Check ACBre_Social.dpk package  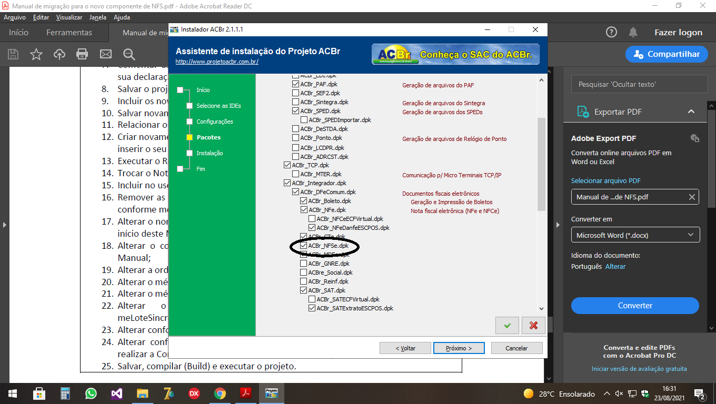(x=304, y=272)
